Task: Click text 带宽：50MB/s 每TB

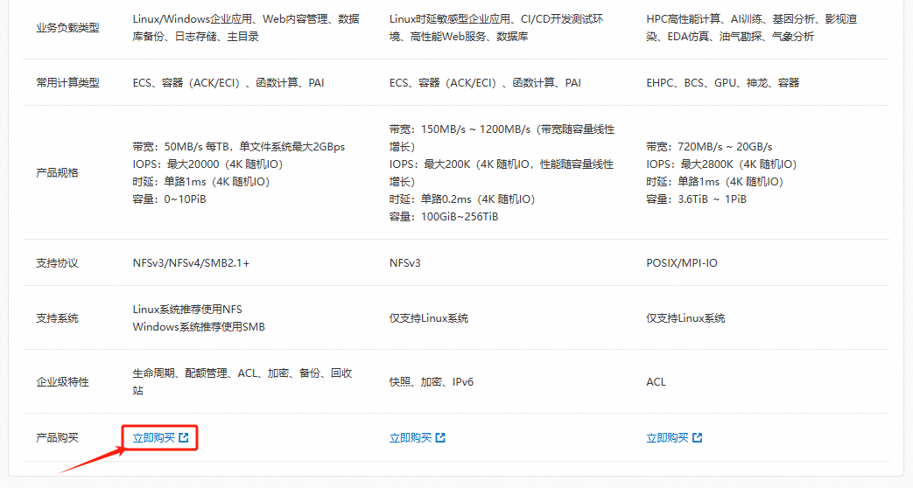Action: coord(184,147)
